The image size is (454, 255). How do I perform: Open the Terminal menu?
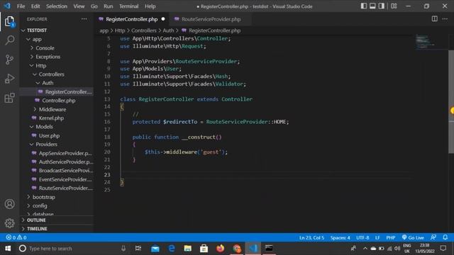(129, 6)
